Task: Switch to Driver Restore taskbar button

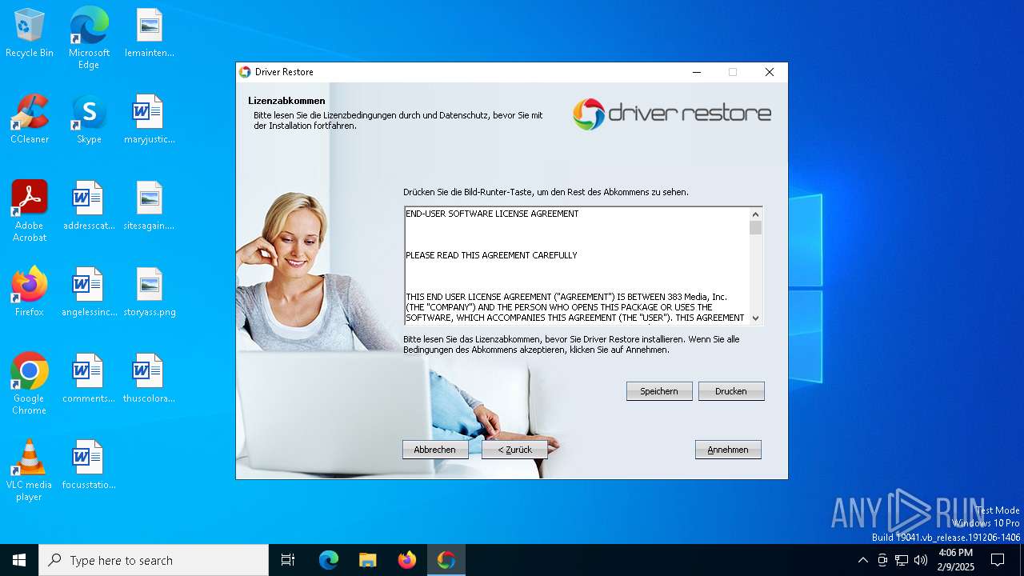Action: (446, 560)
